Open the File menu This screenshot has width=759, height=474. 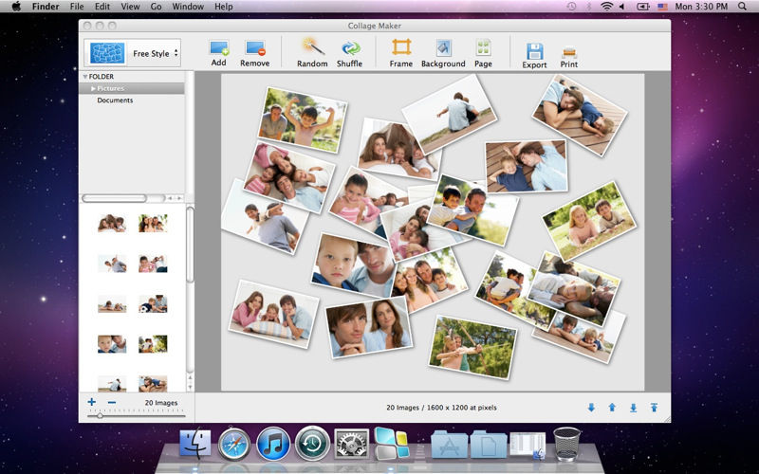click(77, 7)
